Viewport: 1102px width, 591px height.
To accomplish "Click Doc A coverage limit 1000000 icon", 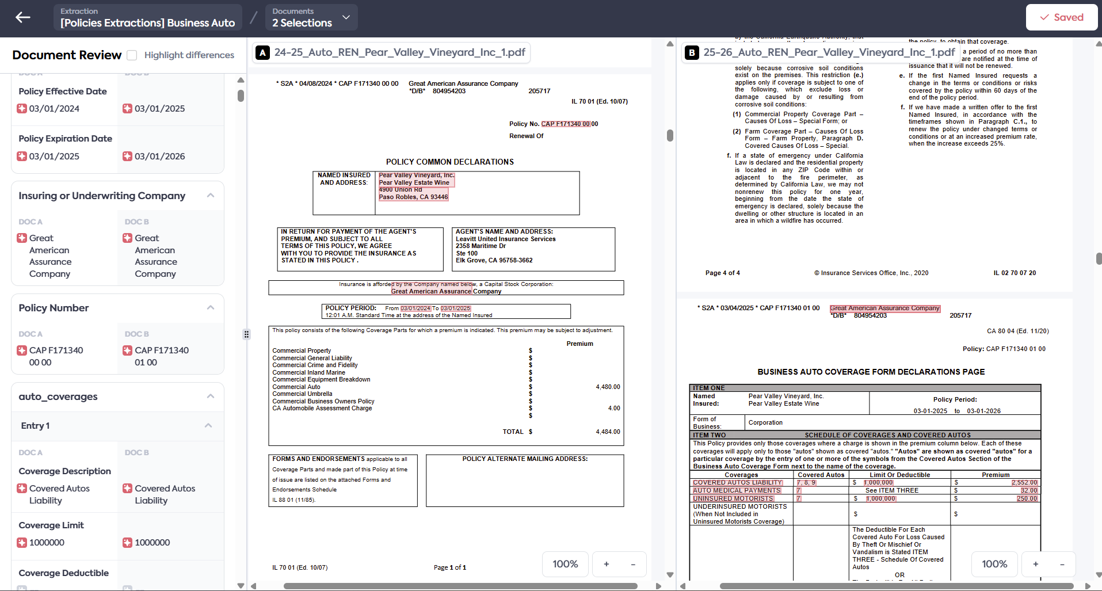I will [22, 543].
